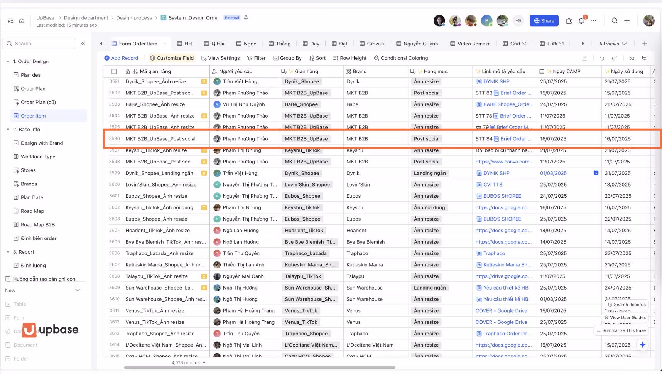Open the Filter options
The height and width of the screenshot is (374, 662).
click(x=256, y=58)
